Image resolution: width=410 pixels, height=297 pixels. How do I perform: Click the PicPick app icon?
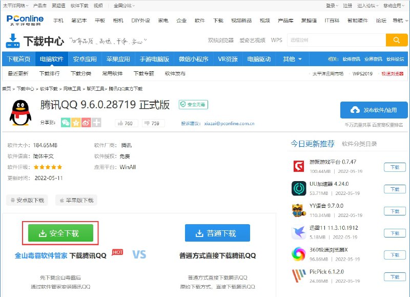coord(299,276)
